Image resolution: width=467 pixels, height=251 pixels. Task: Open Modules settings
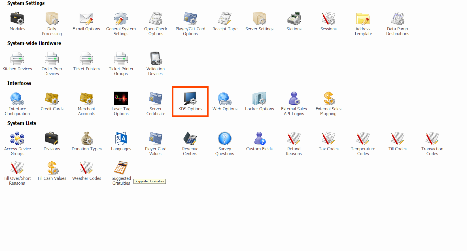(17, 19)
